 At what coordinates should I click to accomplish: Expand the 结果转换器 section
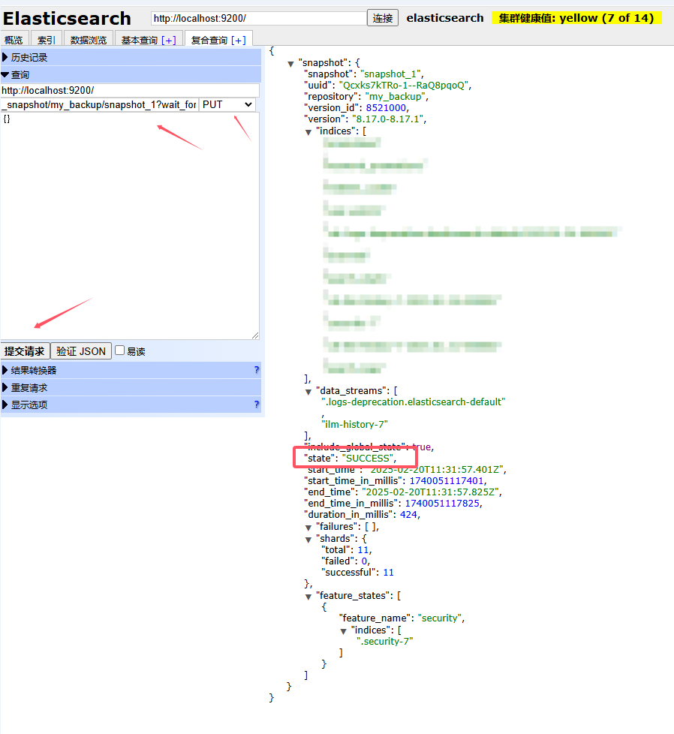(131, 370)
